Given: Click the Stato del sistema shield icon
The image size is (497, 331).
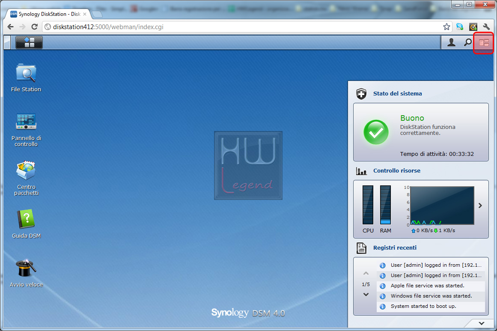Looking at the screenshot, I should pyautogui.click(x=361, y=93).
